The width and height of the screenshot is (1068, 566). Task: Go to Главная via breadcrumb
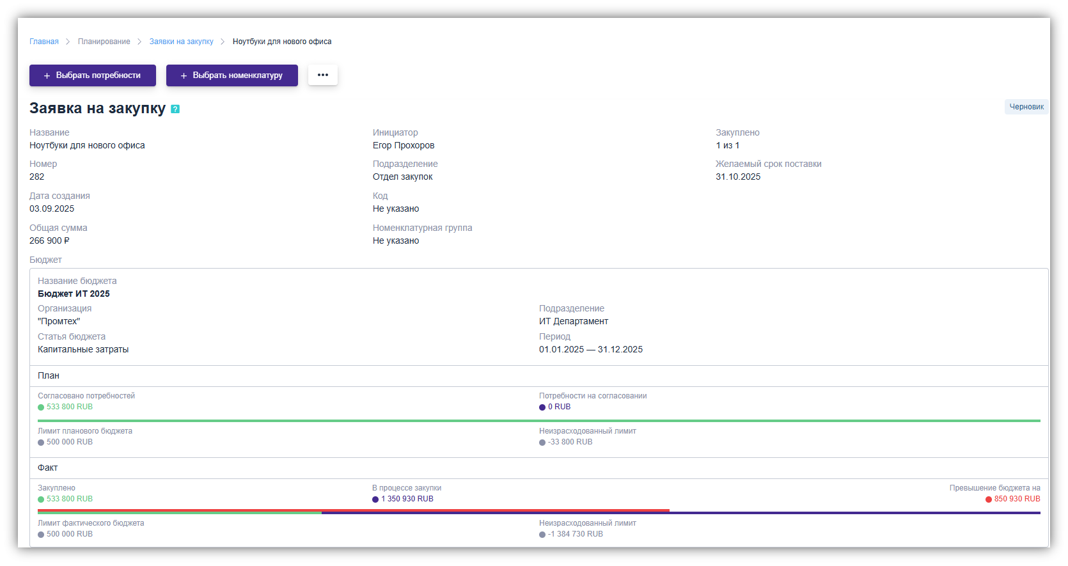(44, 42)
